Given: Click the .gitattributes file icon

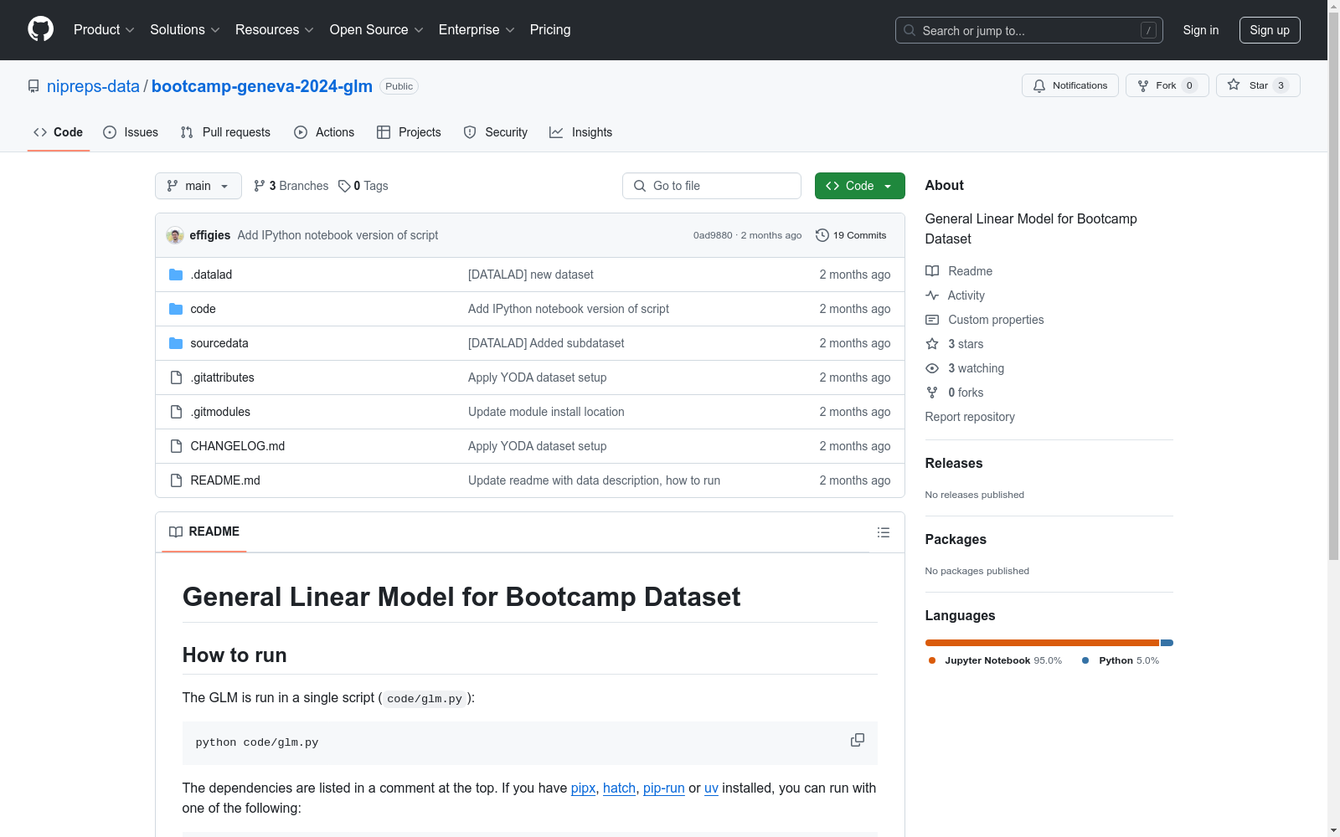Looking at the screenshot, I should (176, 377).
